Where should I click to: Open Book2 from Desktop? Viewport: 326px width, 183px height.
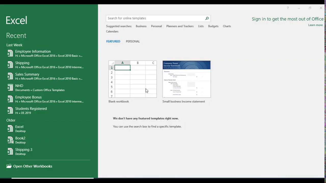48,140
